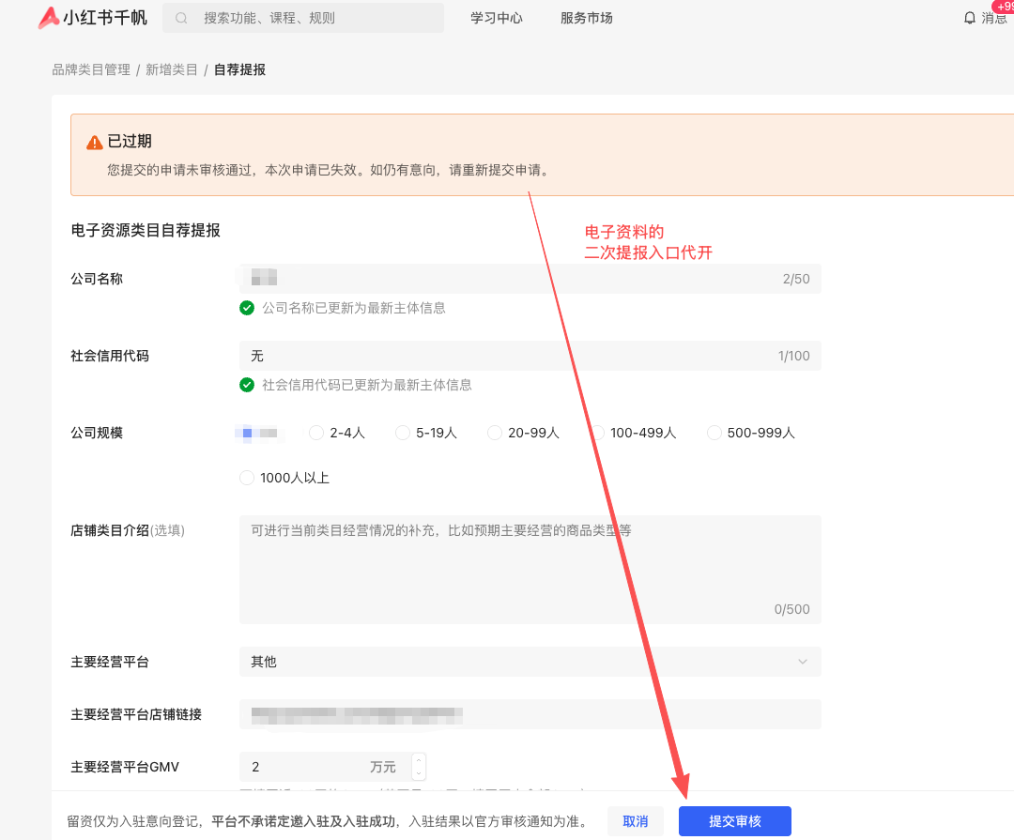This screenshot has width=1014, height=840.
Task: Open 学习中心 in the top navigation
Action: click(x=496, y=18)
